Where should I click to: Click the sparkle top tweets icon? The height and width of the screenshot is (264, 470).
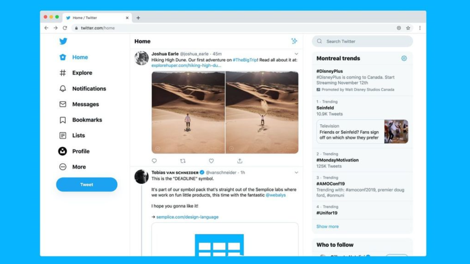coord(294,41)
